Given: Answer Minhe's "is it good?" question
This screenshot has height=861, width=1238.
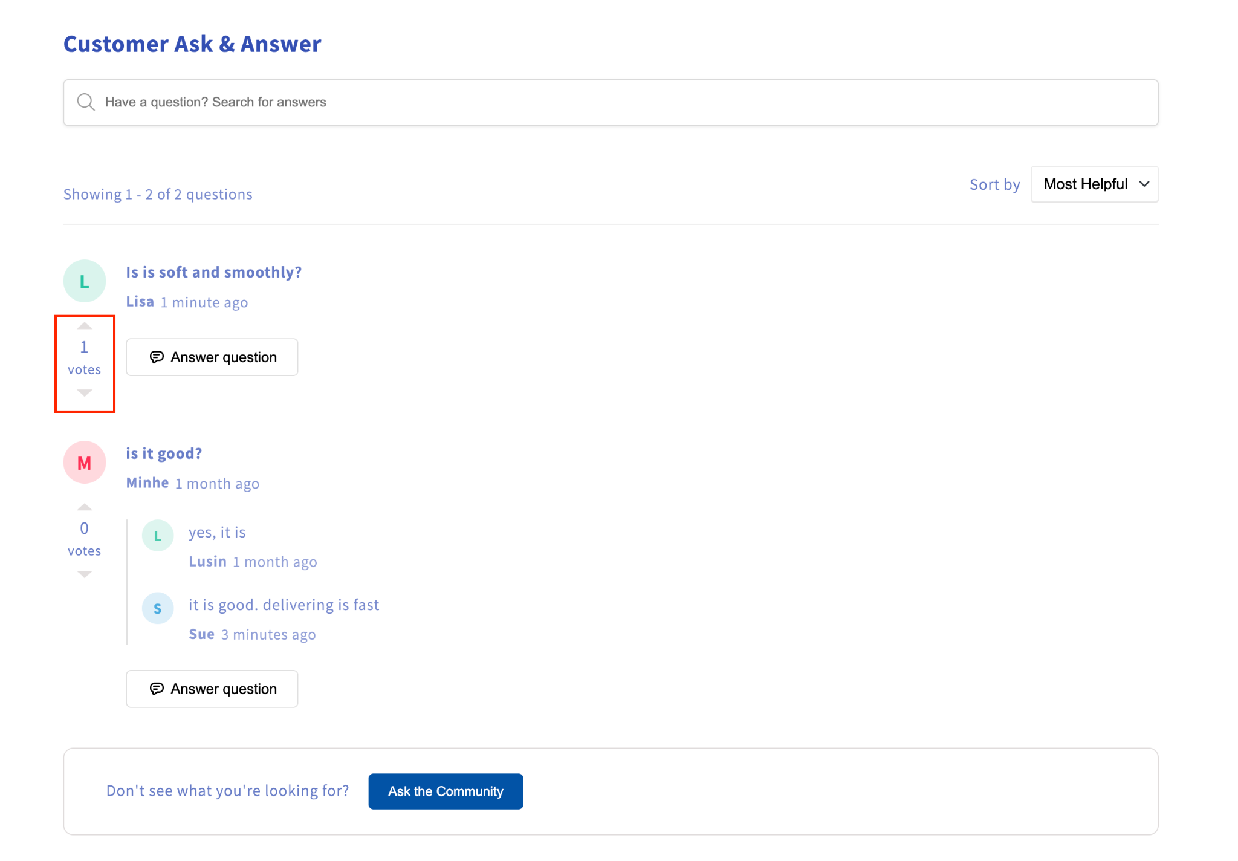Looking at the screenshot, I should 212,689.
